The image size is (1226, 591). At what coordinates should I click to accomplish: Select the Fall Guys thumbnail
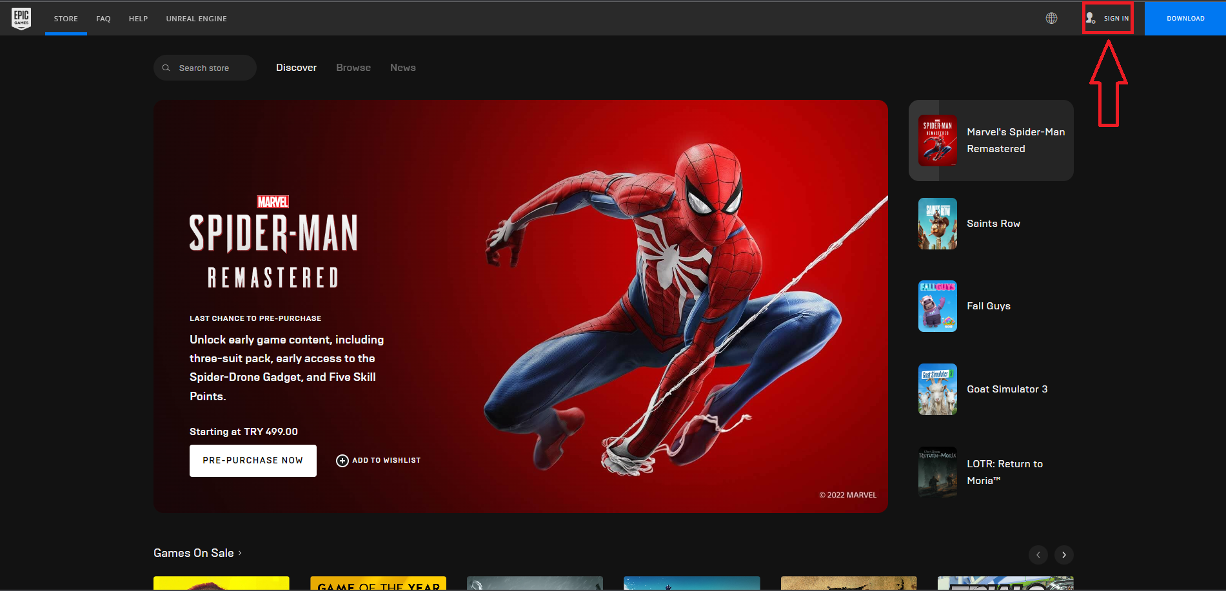pyautogui.click(x=937, y=306)
